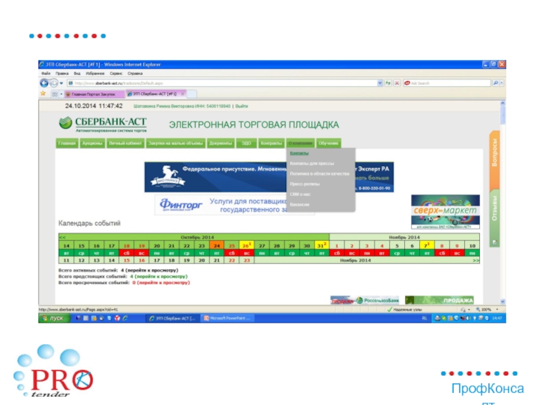The width and height of the screenshot is (540, 405).
Task: Open the address bar history dropdown arrow
Action: [380, 83]
